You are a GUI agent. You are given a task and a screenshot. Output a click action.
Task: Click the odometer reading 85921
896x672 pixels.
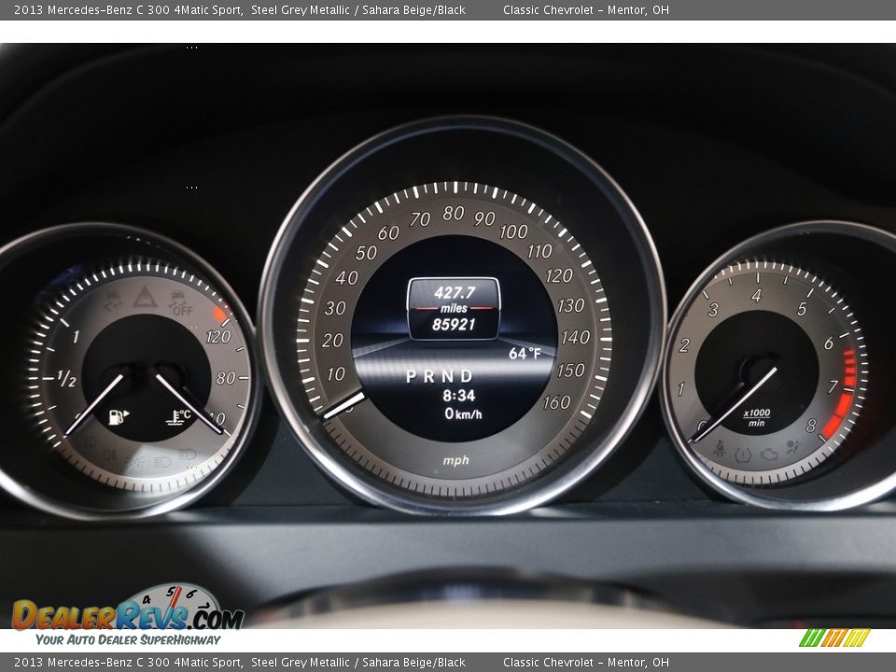(x=454, y=325)
